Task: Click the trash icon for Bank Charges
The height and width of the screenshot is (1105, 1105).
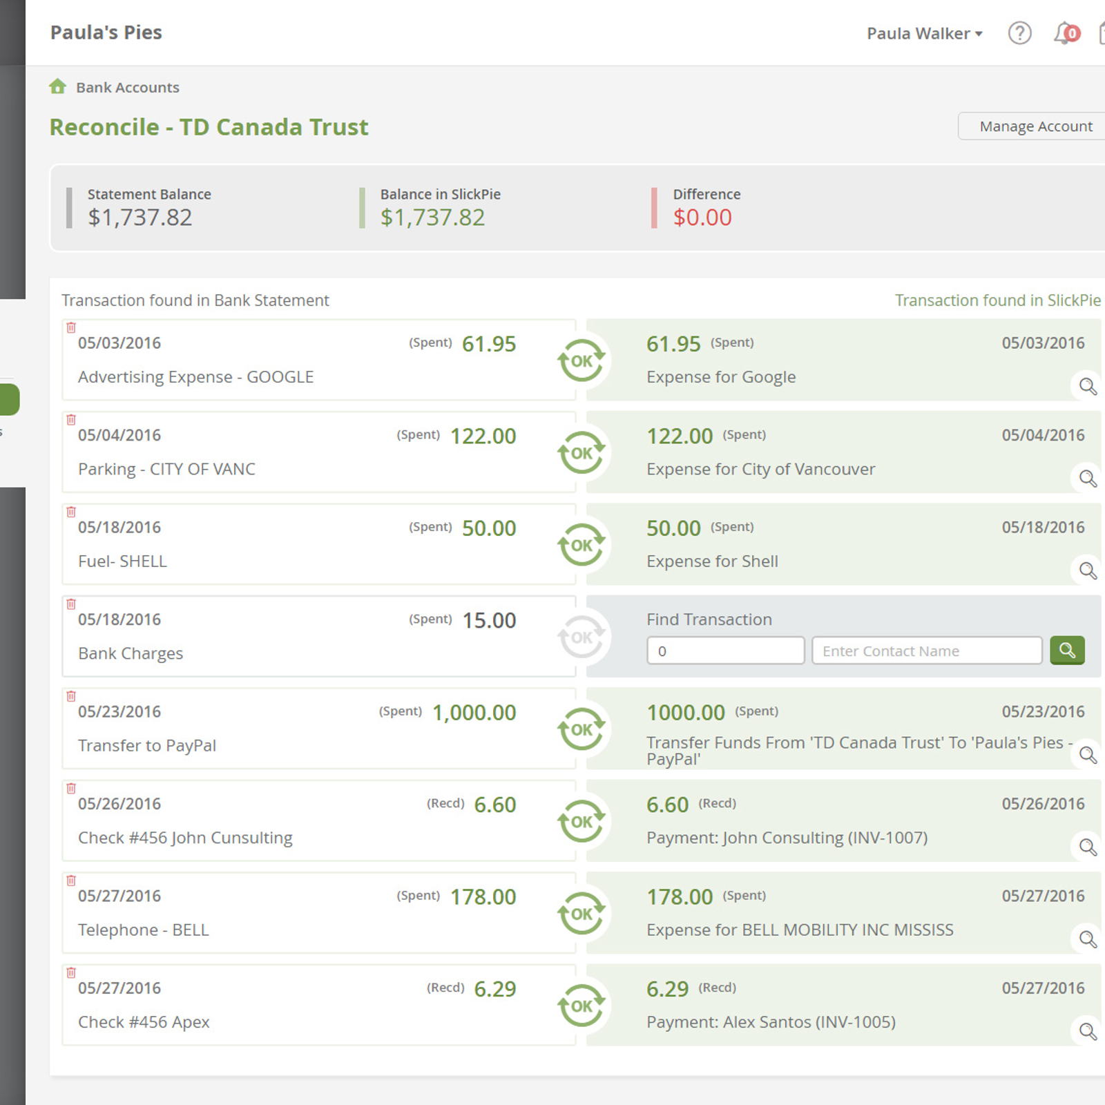Action: (x=71, y=604)
